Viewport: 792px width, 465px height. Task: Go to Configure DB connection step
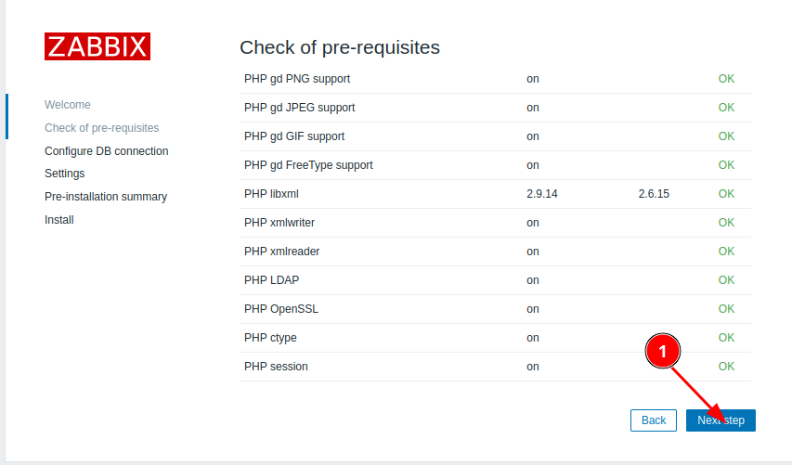point(106,151)
